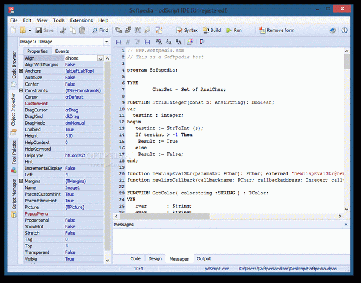Open the color grid picker icon
This screenshot has width=361, height=283.
tap(190, 42)
